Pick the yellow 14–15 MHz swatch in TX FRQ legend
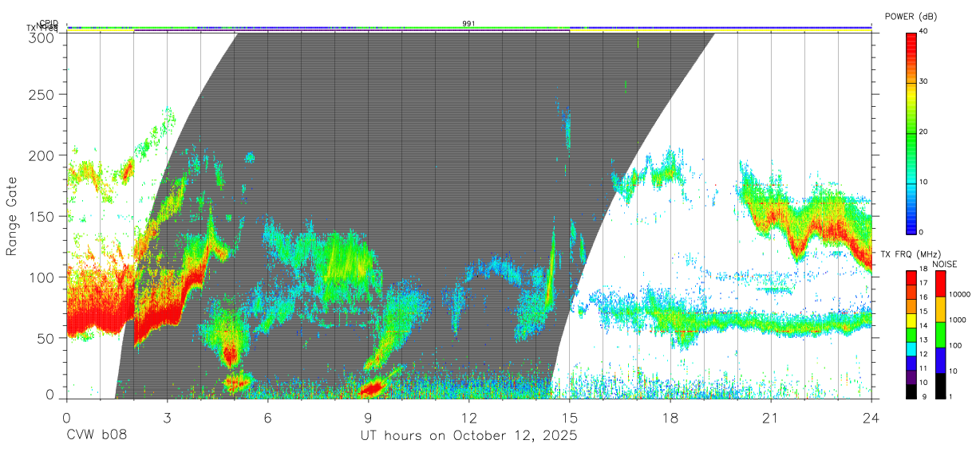Screen dimensions: 980x452 pos(911,320)
